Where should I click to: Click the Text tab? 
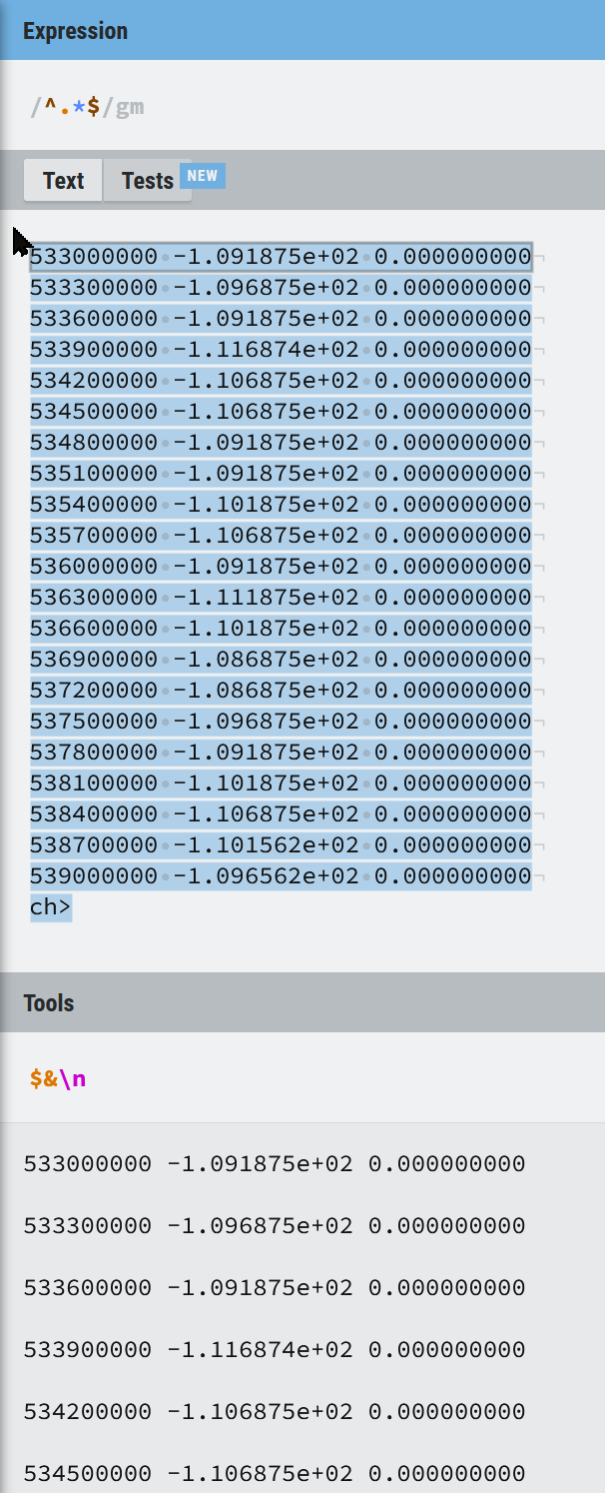click(63, 181)
